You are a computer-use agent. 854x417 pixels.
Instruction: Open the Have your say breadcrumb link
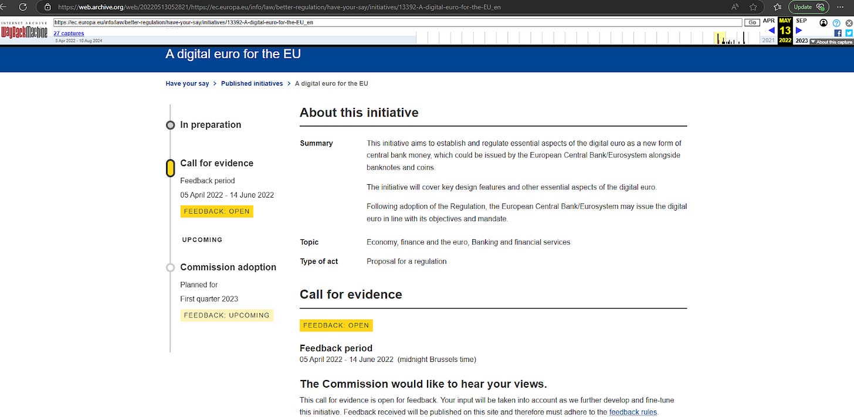(x=187, y=83)
